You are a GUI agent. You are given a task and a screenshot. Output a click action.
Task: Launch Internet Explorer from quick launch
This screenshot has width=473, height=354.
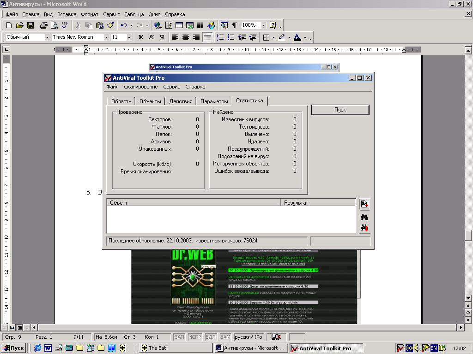37,348
